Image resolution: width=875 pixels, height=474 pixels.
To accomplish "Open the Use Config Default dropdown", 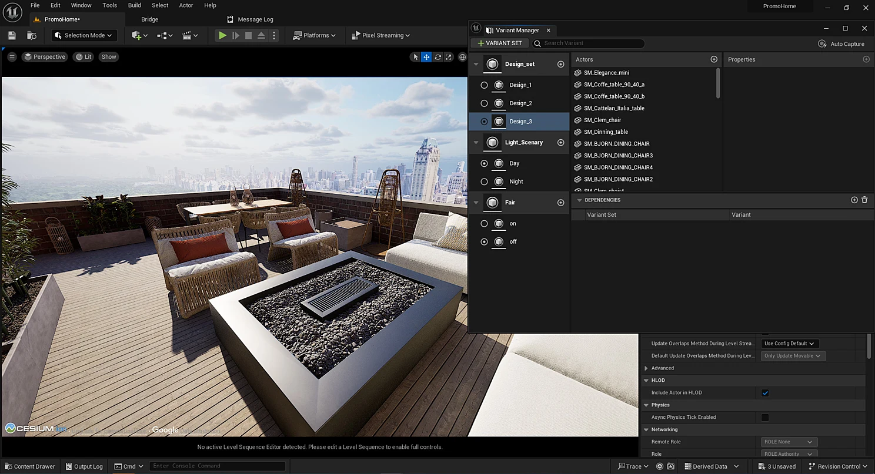I will pyautogui.click(x=790, y=344).
